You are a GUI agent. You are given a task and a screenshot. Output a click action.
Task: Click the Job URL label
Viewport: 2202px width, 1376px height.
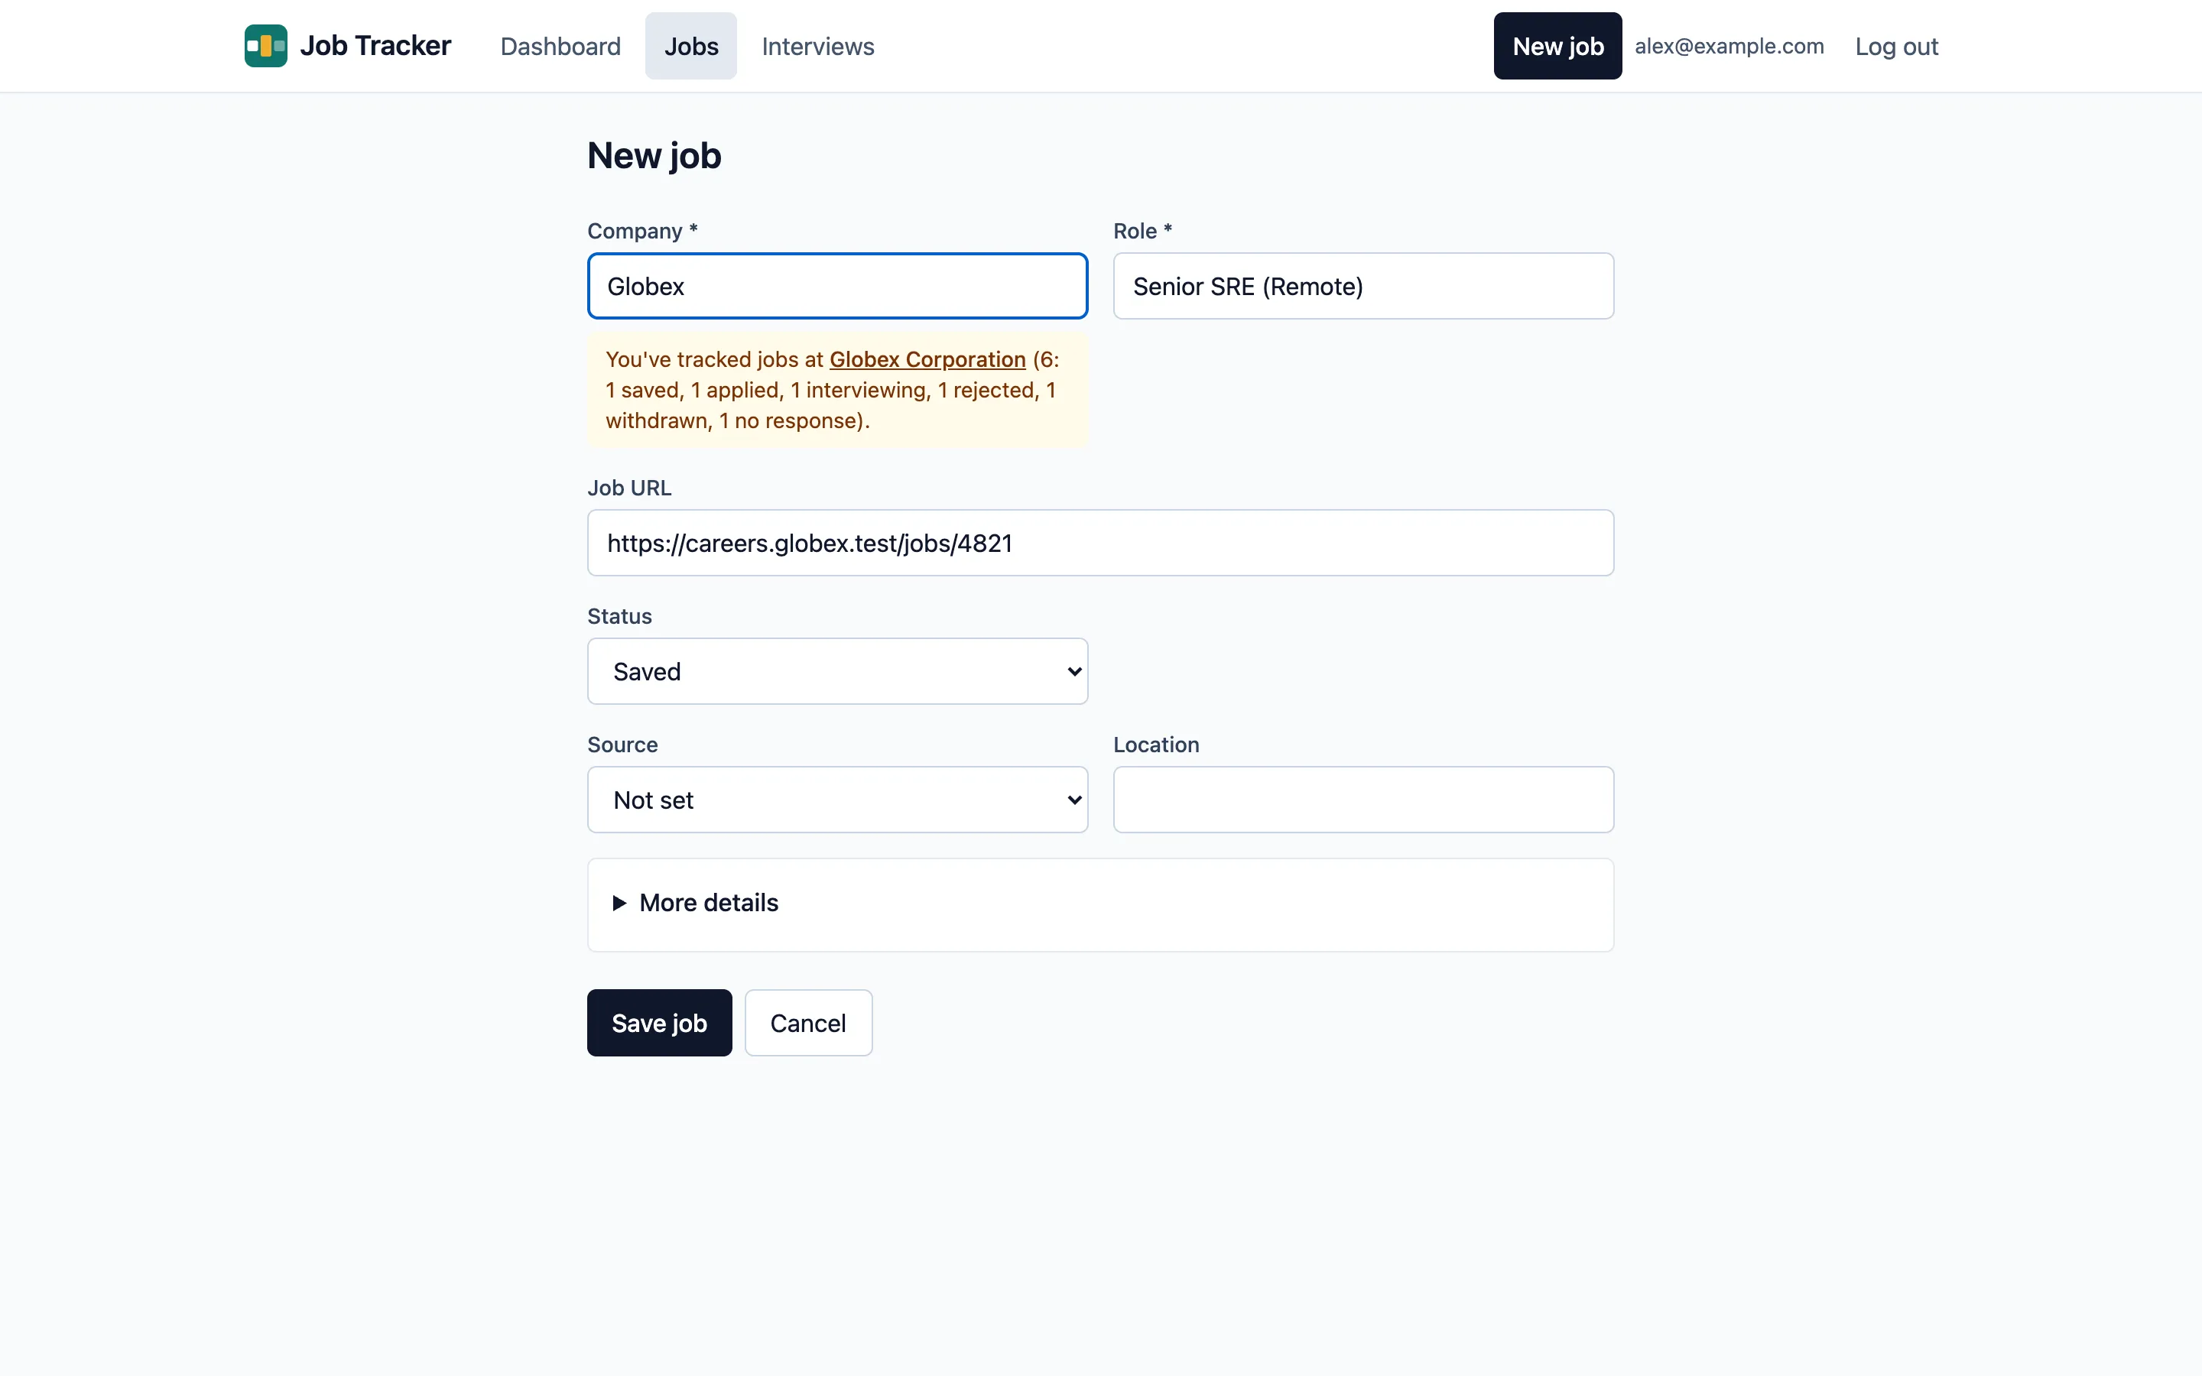click(628, 488)
